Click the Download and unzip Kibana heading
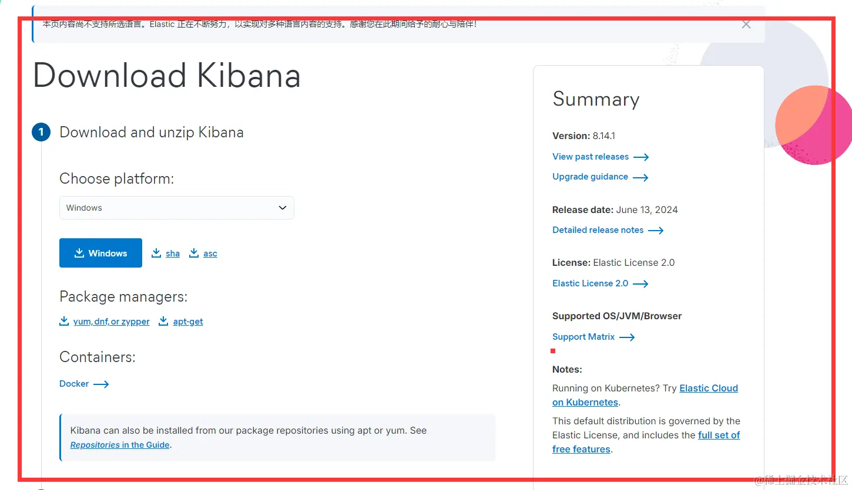Screen dimensions: 852x490 click(x=152, y=132)
